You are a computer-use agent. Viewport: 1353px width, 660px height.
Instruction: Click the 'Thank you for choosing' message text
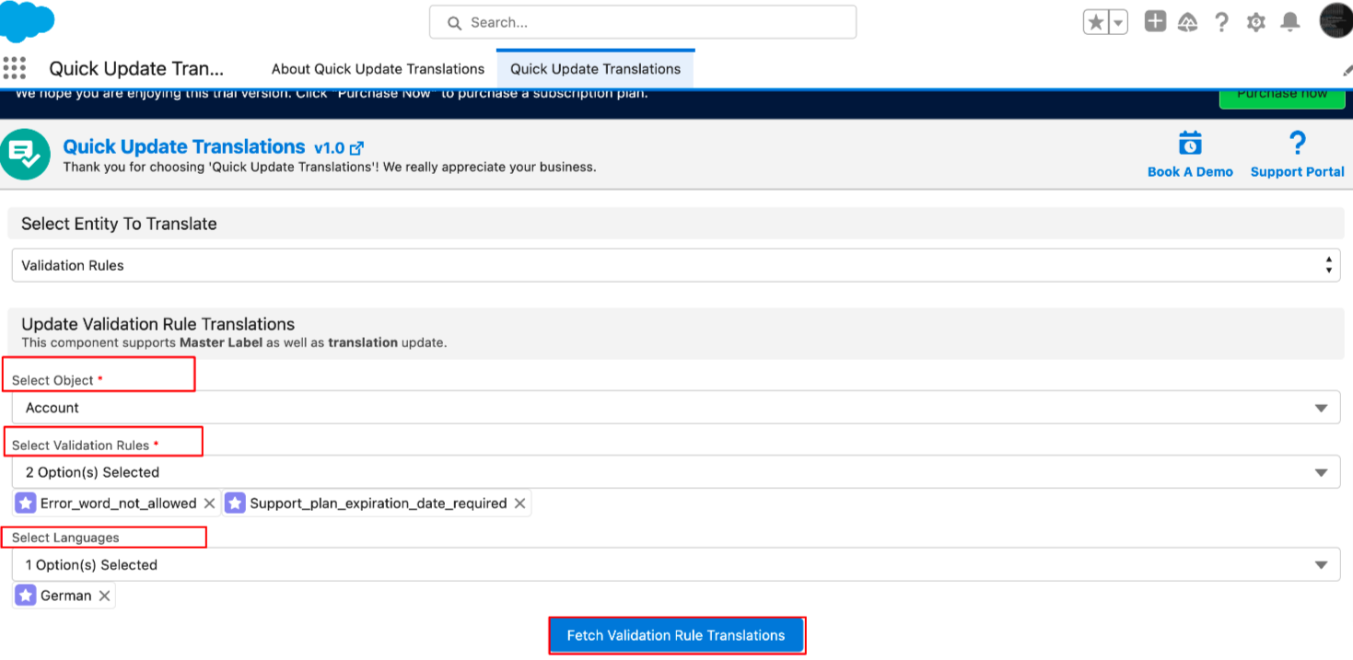(330, 168)
